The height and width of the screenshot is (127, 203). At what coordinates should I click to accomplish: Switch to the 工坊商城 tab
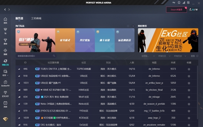pyautogui.click(x=36, y=18)
